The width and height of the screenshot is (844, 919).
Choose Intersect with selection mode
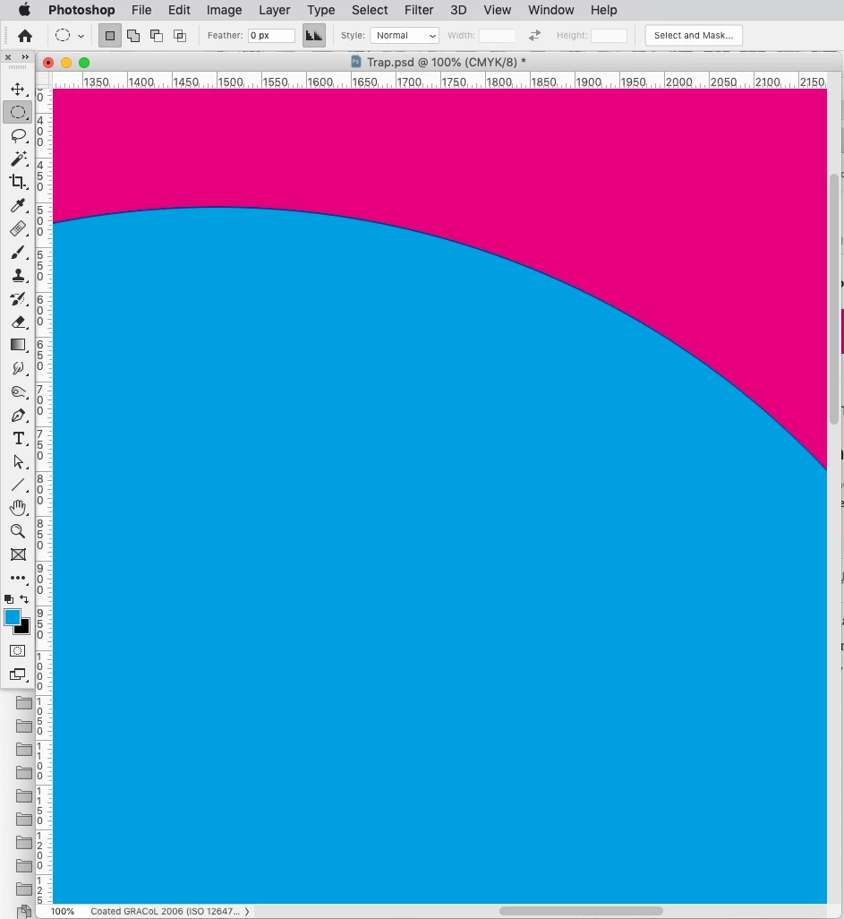click(180, 36)
